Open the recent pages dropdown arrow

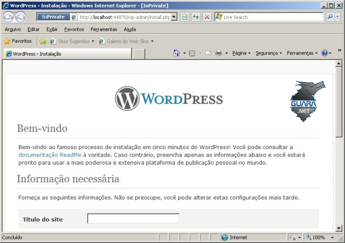(30, 17)
